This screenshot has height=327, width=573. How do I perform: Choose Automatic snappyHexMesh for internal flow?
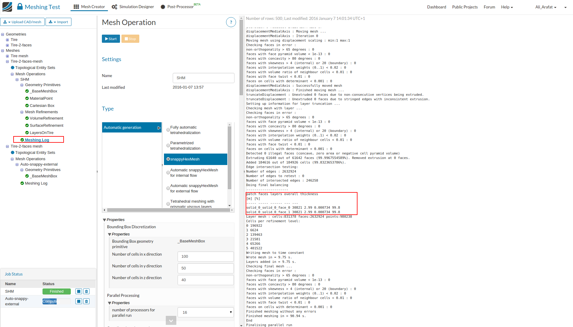click(x=168, y=173)
